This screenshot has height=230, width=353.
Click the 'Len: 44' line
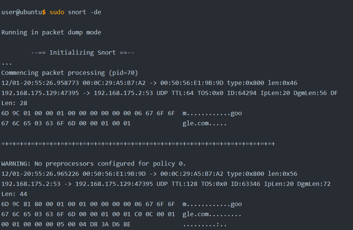tap(14, 194)
